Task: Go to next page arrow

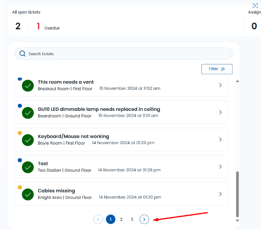Action: click(x=144, y=219)
